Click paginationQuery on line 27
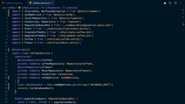The height and width of the screenshot is (104, 185). click(x=64, y=102)
